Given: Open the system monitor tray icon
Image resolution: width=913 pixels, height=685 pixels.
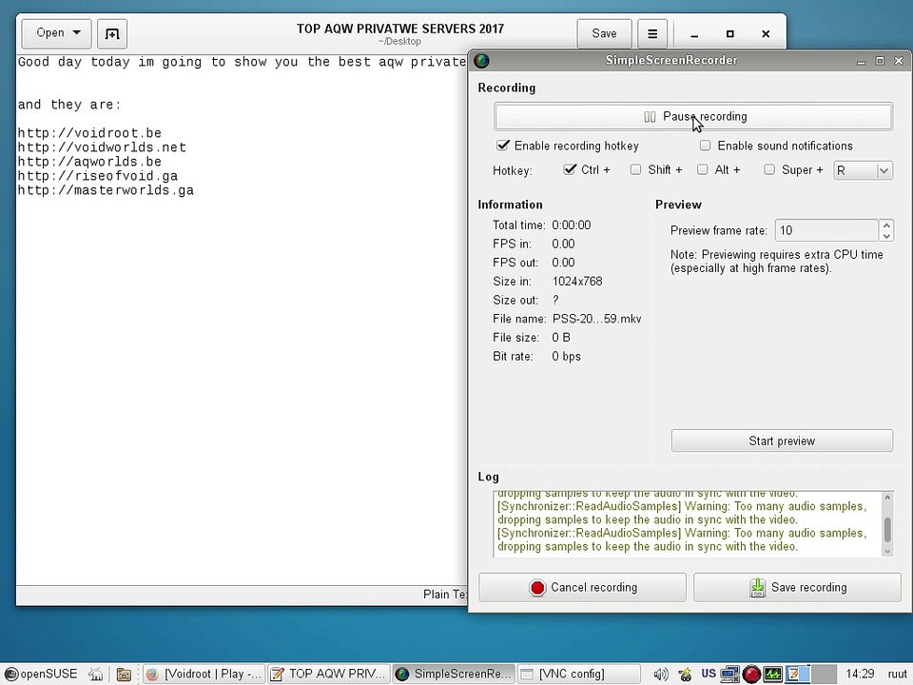Looking at the screenshot, I should point(772,675).
